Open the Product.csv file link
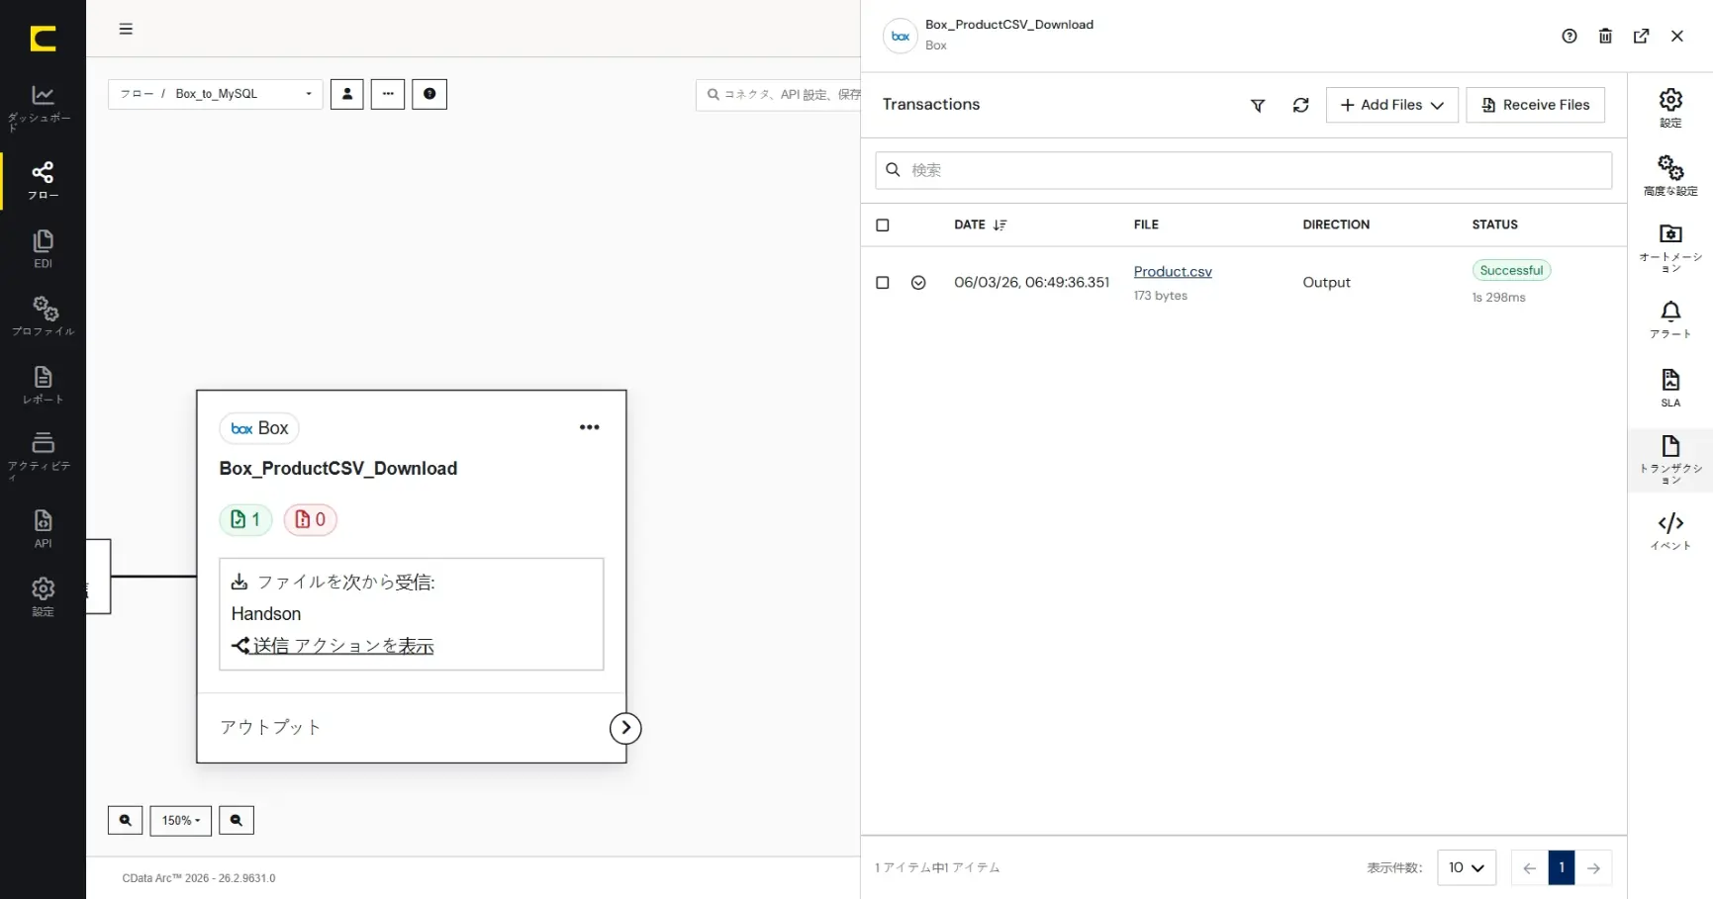This screenshot has width=1713, height=899. click(1173, 271)
